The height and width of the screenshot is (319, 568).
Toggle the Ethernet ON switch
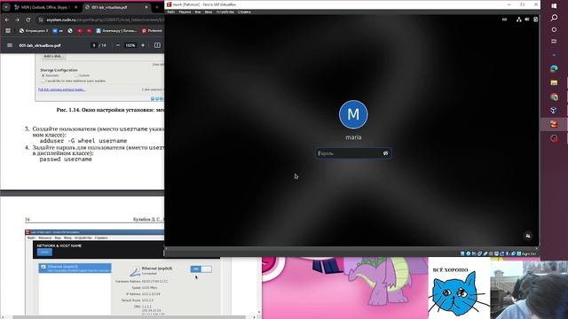(x=201, y=269)
